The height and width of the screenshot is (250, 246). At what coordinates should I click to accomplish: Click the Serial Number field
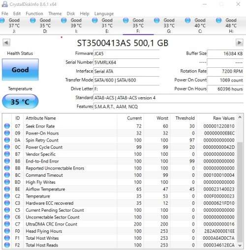click(126, 62)
